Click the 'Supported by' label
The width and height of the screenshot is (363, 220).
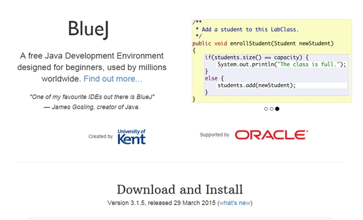click(214, 135)
